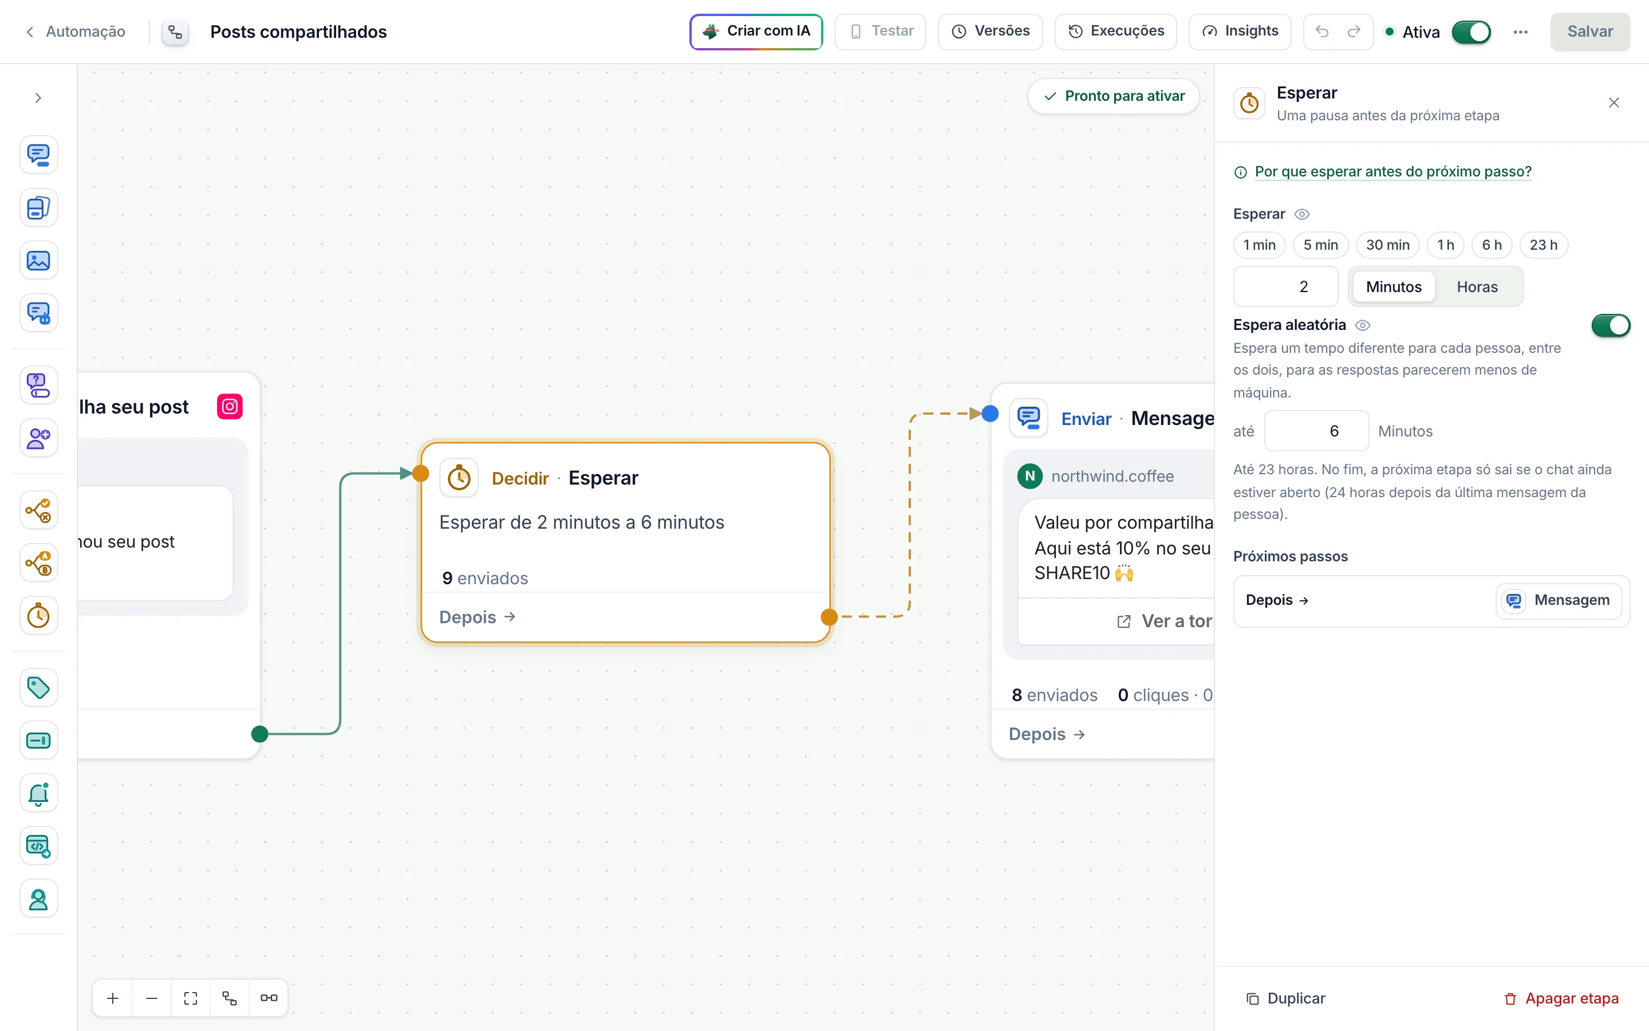
Task: Click the undo arrow in top bar
Action: point(1322,32)
